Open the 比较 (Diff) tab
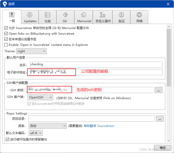The width and height of the screenshot is (174, 153). (x=48, y=17)
